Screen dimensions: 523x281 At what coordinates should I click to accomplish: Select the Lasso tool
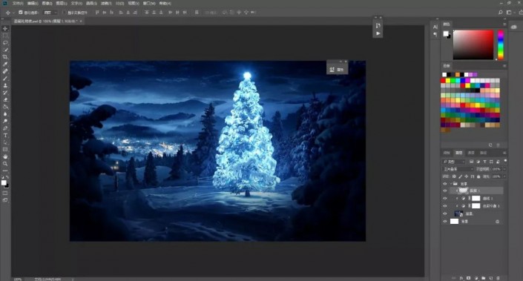(x=5, y=43)
